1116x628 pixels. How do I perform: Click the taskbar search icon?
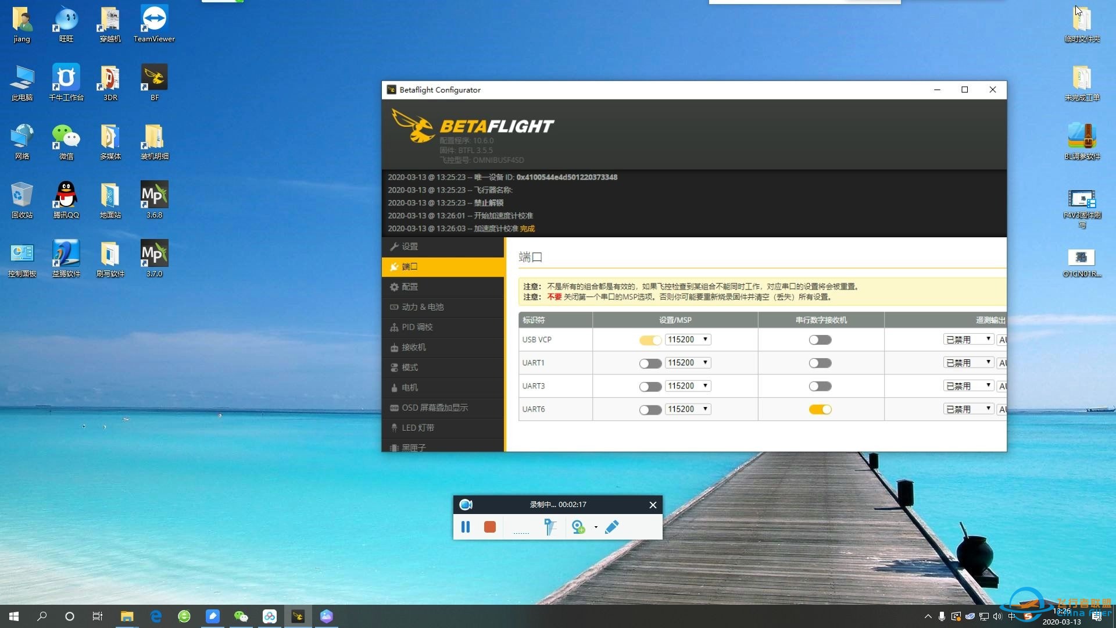tap(42, 616)
